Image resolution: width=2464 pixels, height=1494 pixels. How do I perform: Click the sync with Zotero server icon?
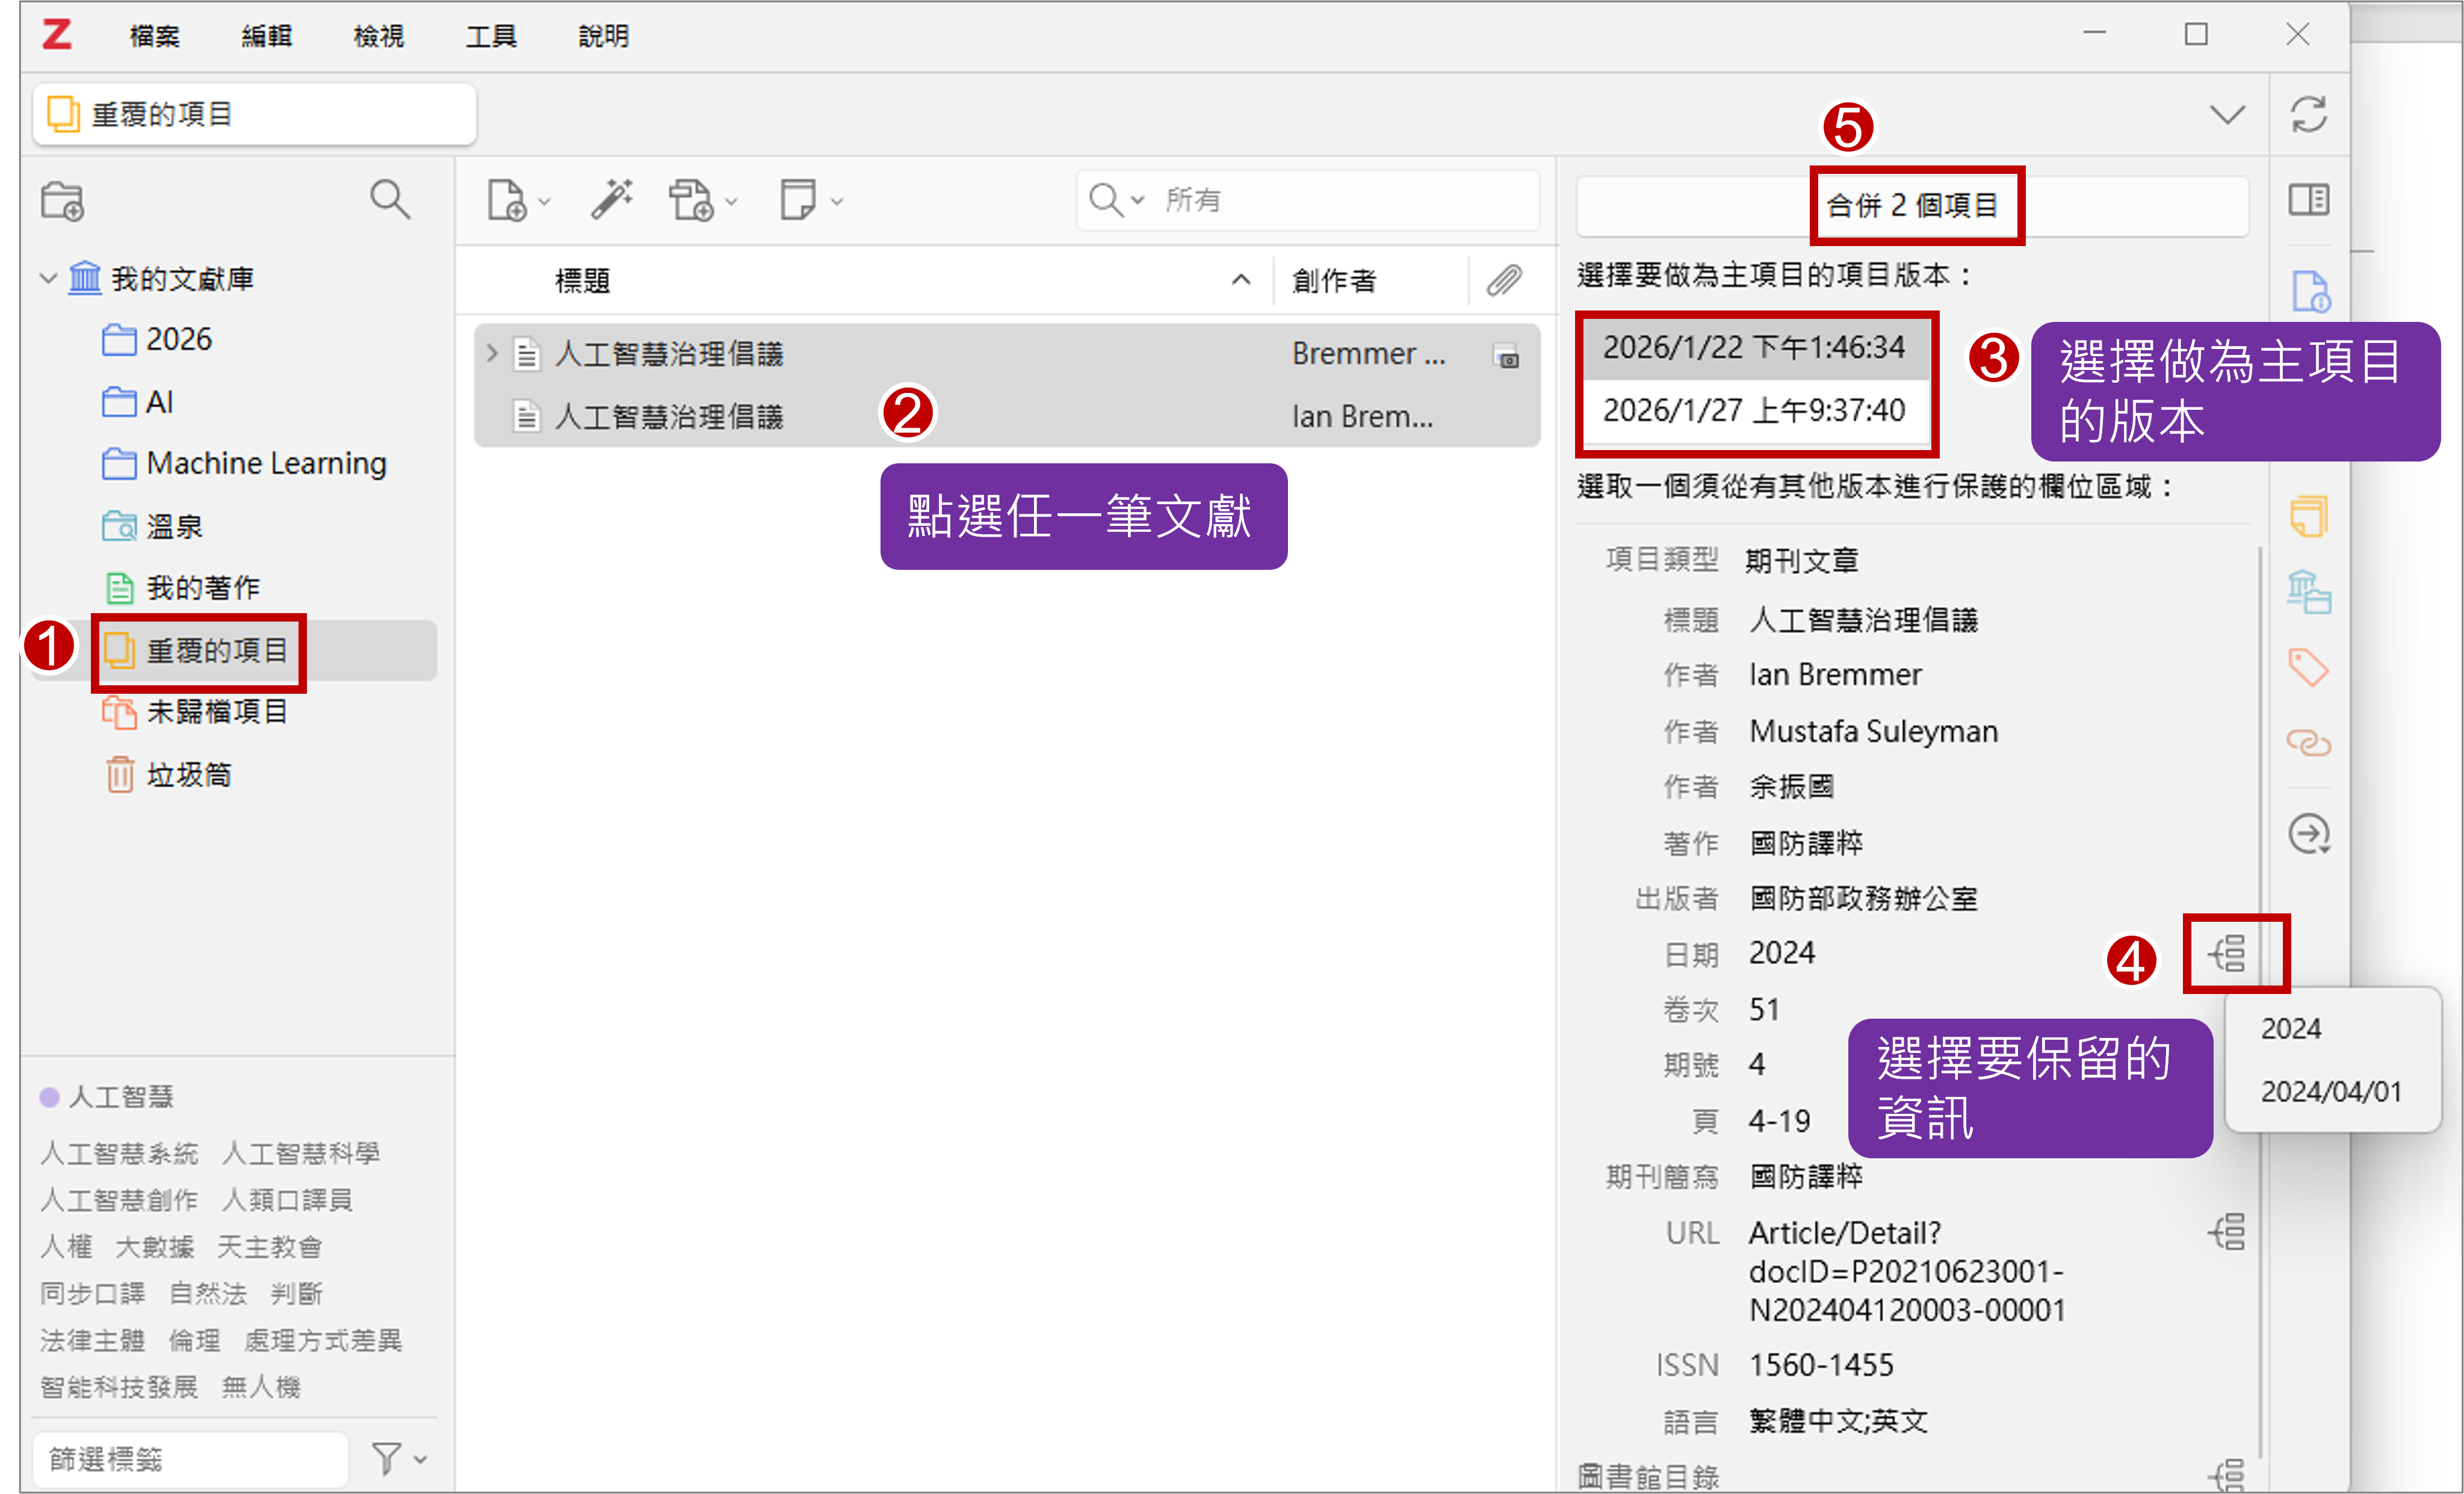click(x=2308, y=114)
